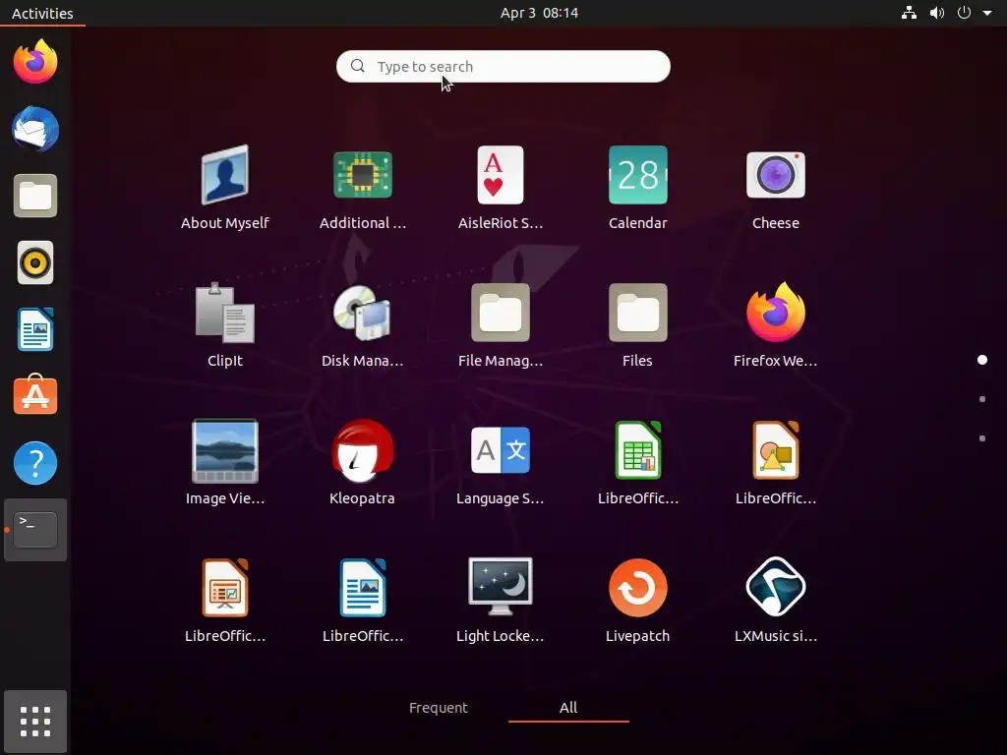The height and width of the screenshot is (755, 1007).
Task: Select the All apps tab
Action: pyautogui.click(x=568, y=708)
